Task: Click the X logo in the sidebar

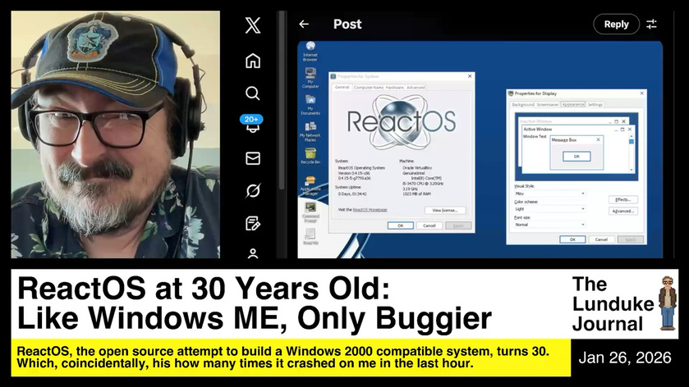Action: (x=253, y=25)
